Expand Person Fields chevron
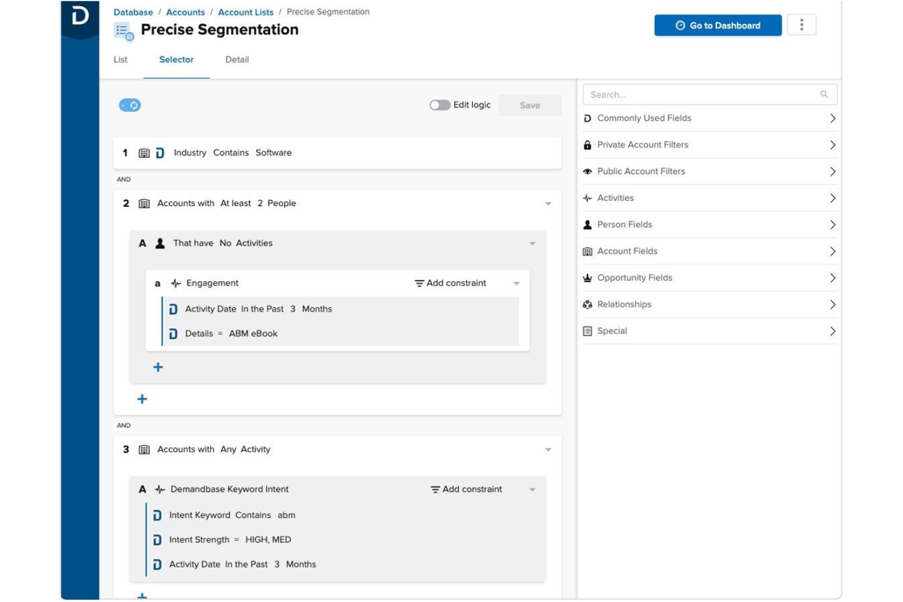Screen dimensions: 903x602 pyautogui.click(x=832, y=225)
